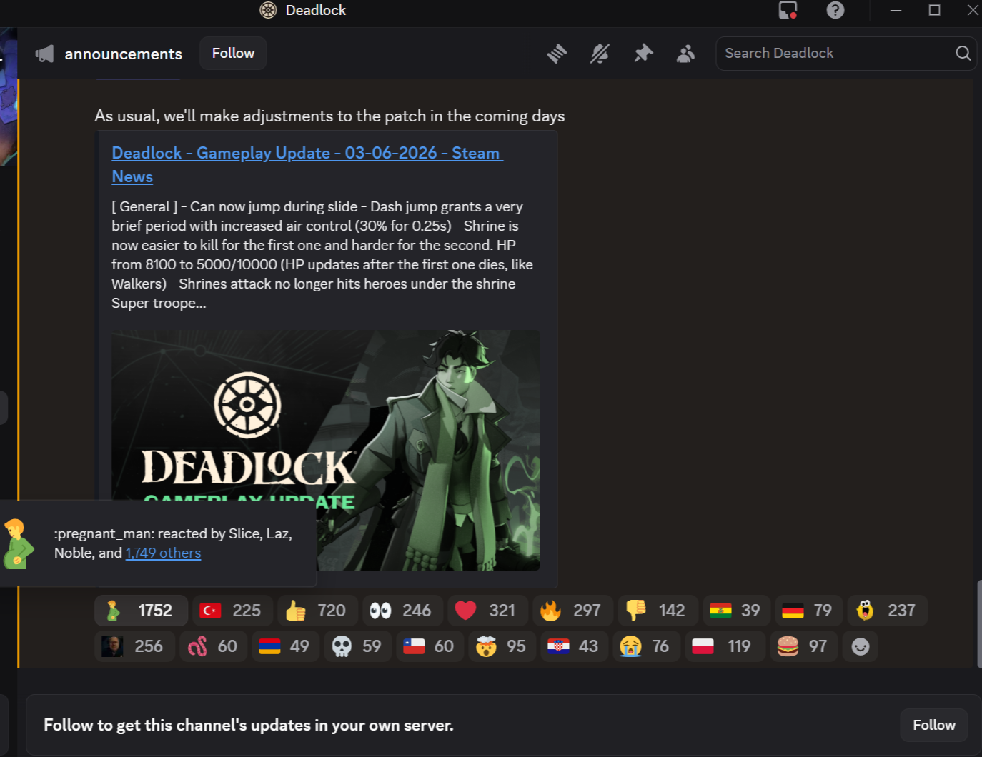Click the pink squiggle reaction showing 60

click(x=213, y=646)
